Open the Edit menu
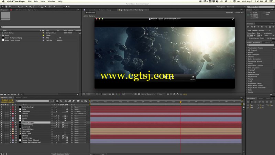The width and height of the screenshot is (275, 155). [36, 1]
